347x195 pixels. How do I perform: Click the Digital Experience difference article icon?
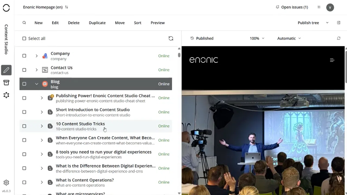click(50, 168)
